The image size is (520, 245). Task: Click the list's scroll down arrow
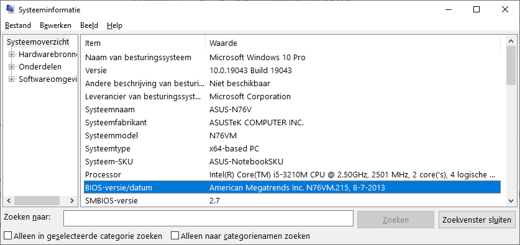511,200
